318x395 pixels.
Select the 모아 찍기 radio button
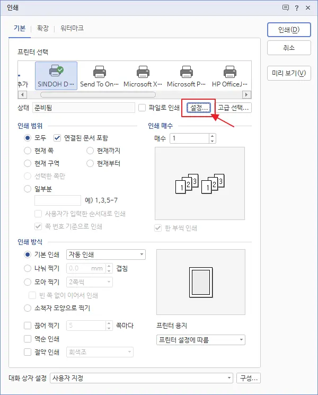(28, 282)
